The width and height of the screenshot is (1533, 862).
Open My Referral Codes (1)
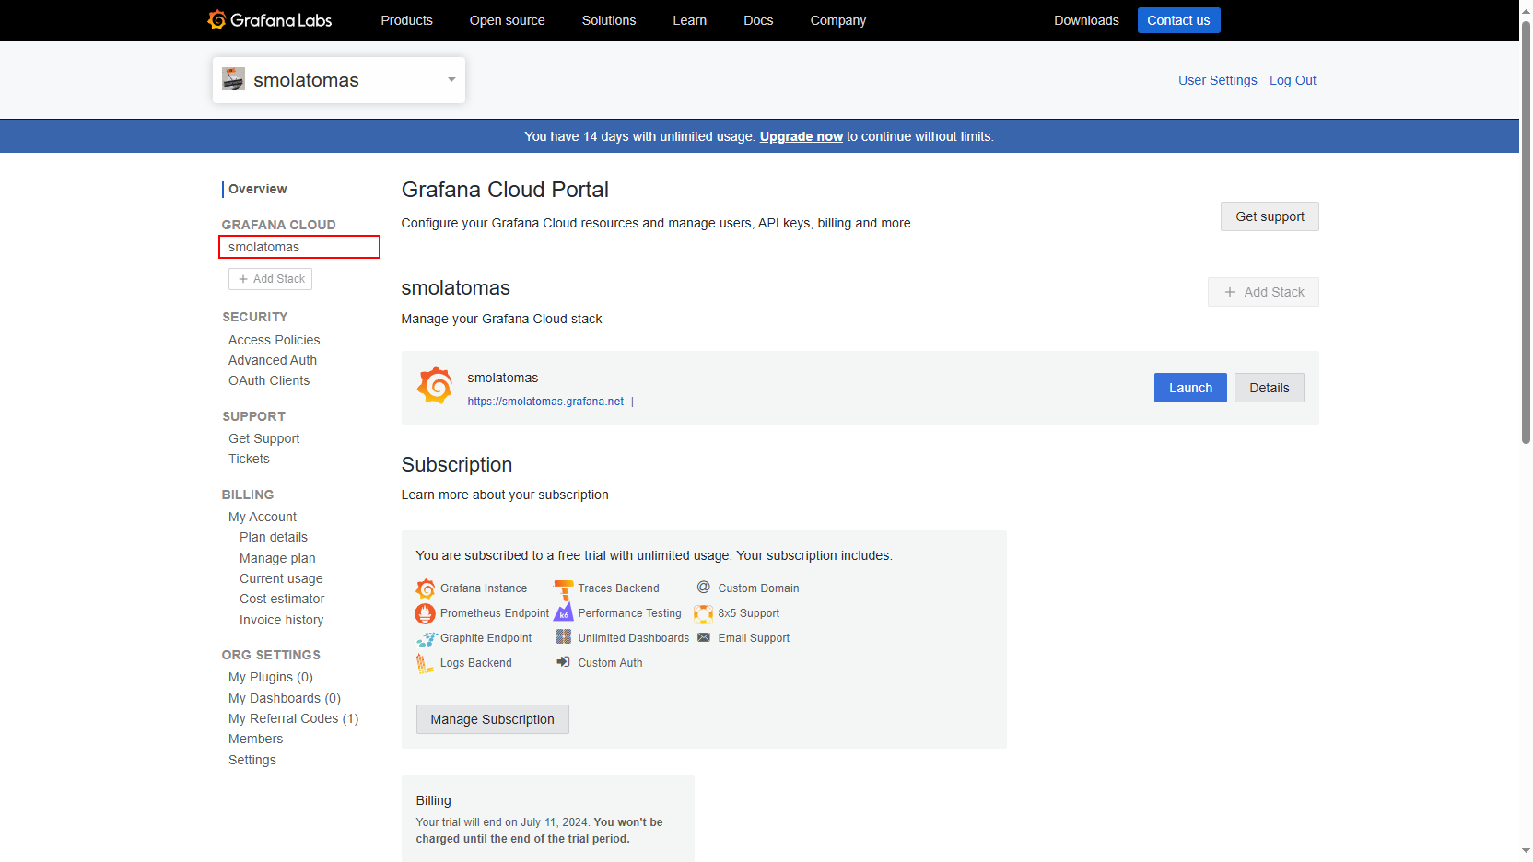293,718
